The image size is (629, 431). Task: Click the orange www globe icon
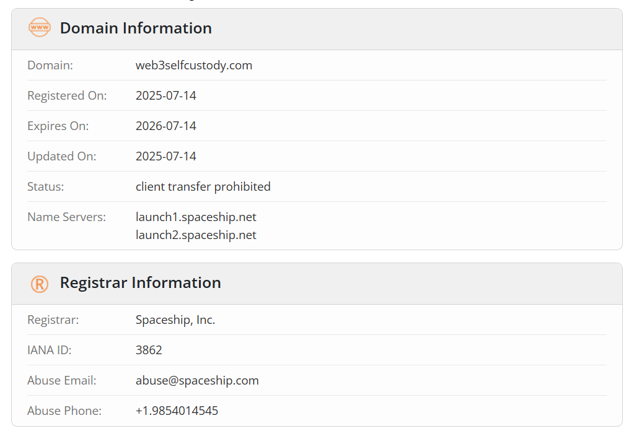pyautogui.click(x=39, y=28)
